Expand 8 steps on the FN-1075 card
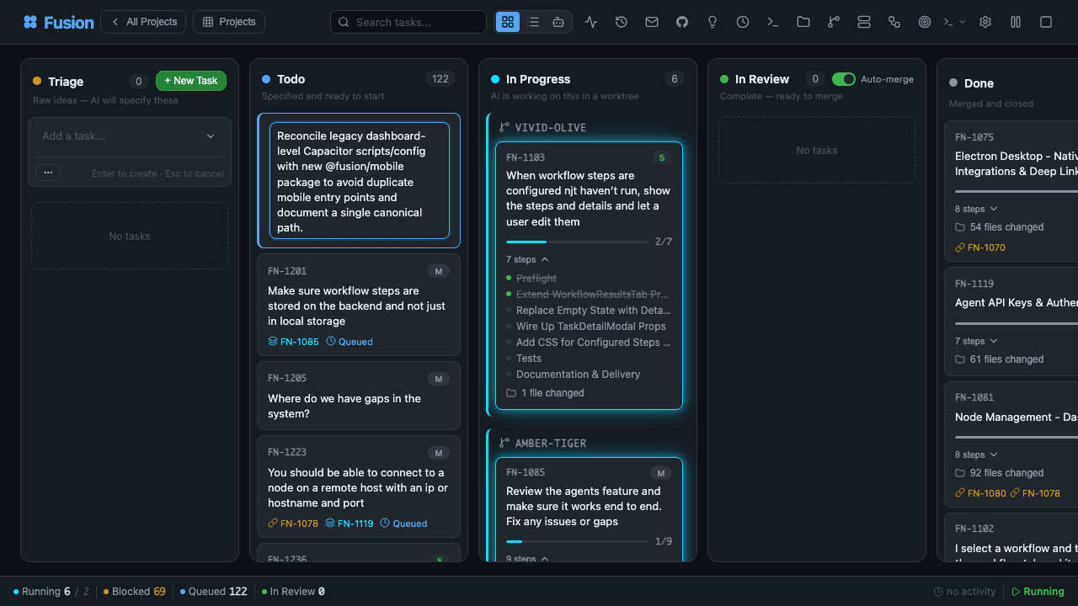The width and height of the screenshot is (1078, 606). pos(976,209)
